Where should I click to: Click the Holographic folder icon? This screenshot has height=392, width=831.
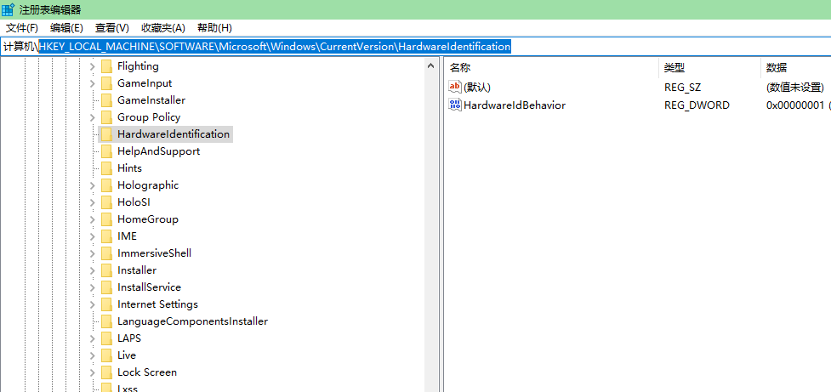[106, 185]
